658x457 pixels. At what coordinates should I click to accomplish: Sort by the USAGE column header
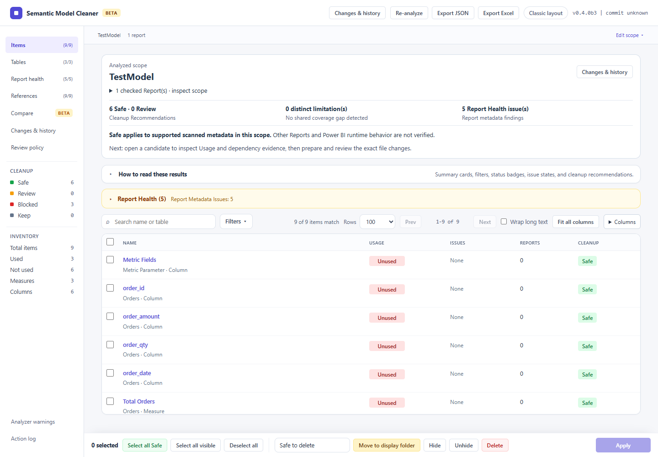coord(377,243)
